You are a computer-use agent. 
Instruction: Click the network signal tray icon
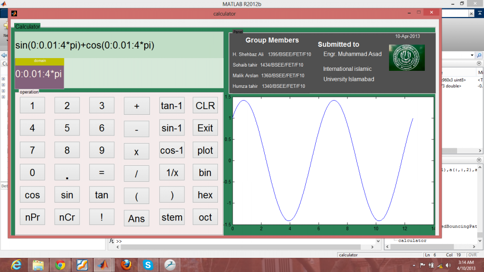point(440,265)
